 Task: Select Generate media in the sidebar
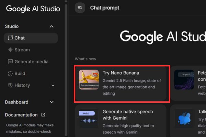[x=31, y=62]
